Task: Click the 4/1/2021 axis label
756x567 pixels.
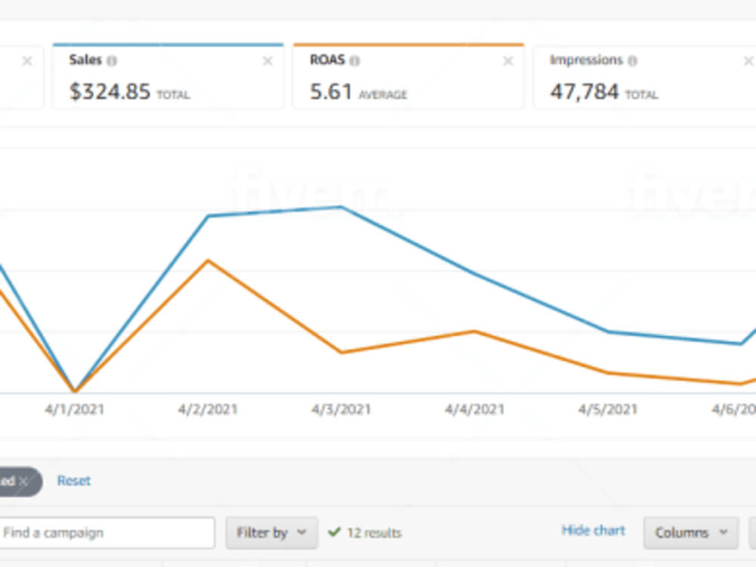Action: pyautogui.click(x=75, y=410)
